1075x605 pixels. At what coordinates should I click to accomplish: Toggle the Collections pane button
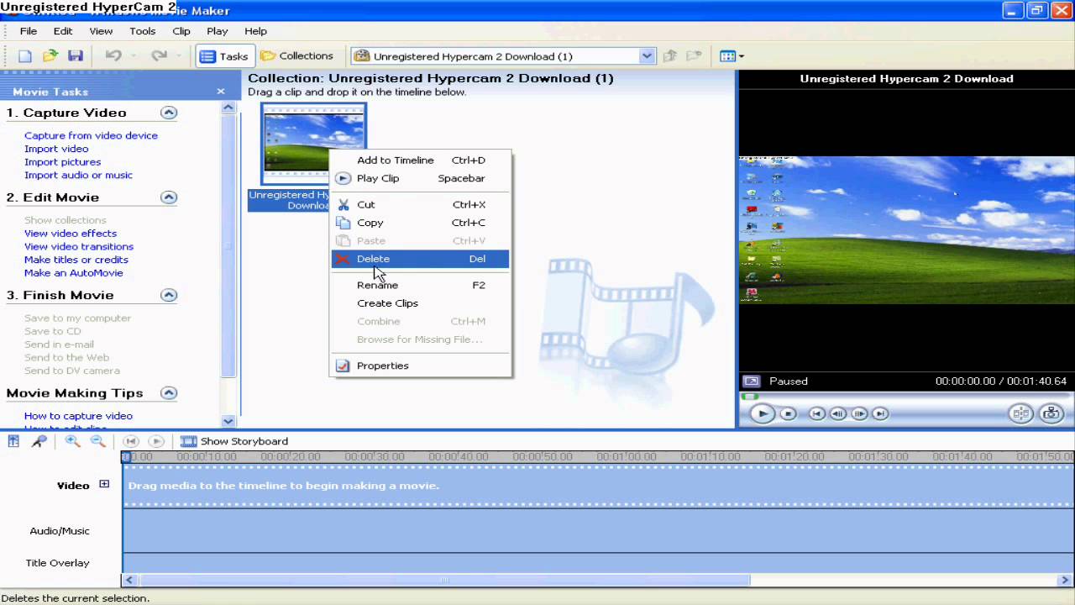pyautogui.click(x=296, y=56)
